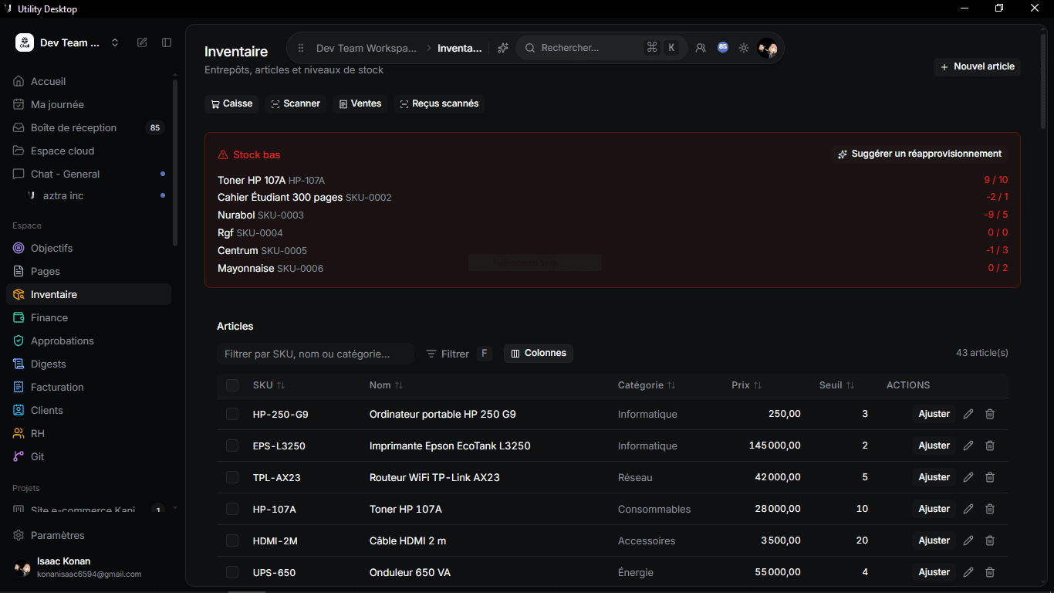Open the notifications badge showing 85
This screenshot has width=1054, height=593.
pos(723,47)
